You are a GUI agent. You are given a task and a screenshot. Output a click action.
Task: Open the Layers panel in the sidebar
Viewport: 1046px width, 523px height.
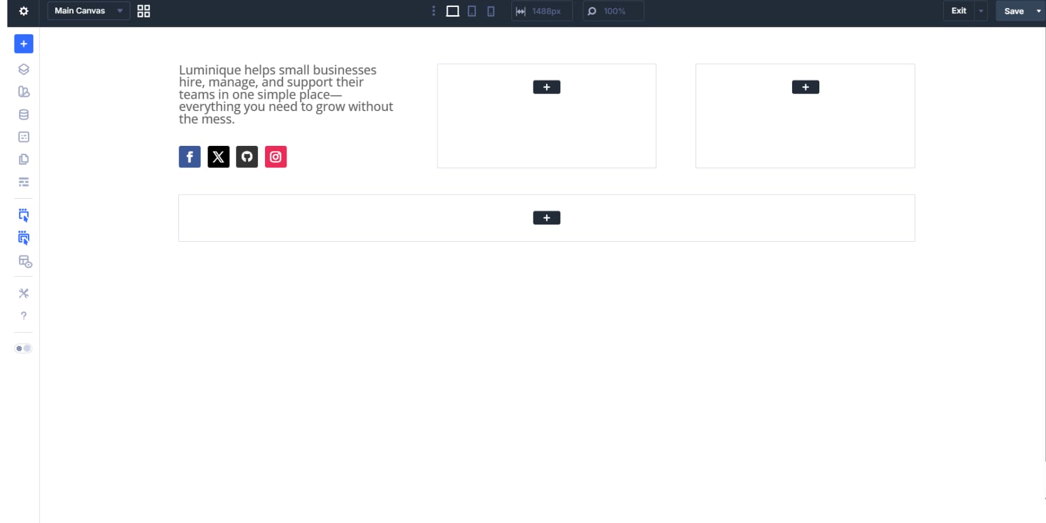pyautogui.click(x=23, y=70)
